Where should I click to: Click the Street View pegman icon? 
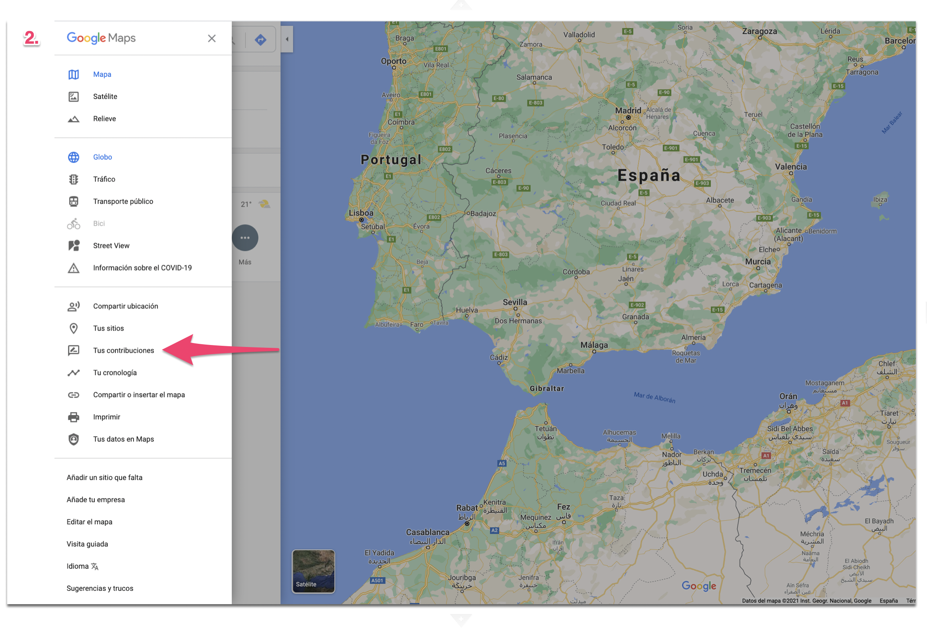pos(74,246)
